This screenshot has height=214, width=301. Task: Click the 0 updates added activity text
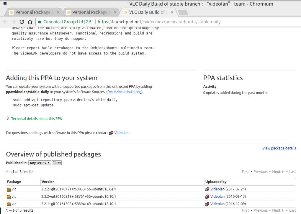click(235, 93)
